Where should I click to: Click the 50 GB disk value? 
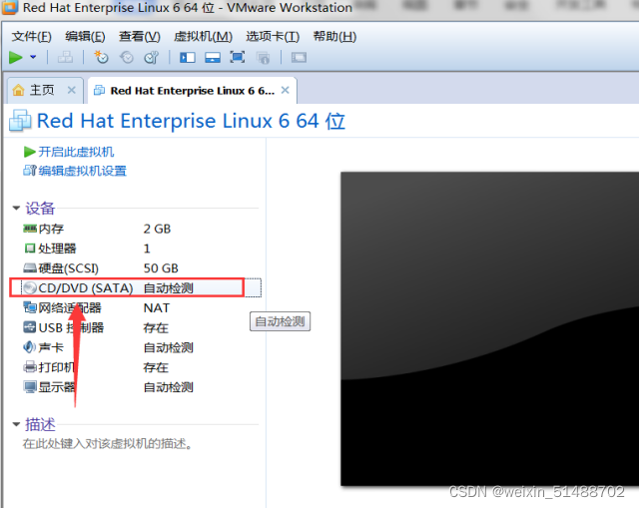(x=161, y=268)
